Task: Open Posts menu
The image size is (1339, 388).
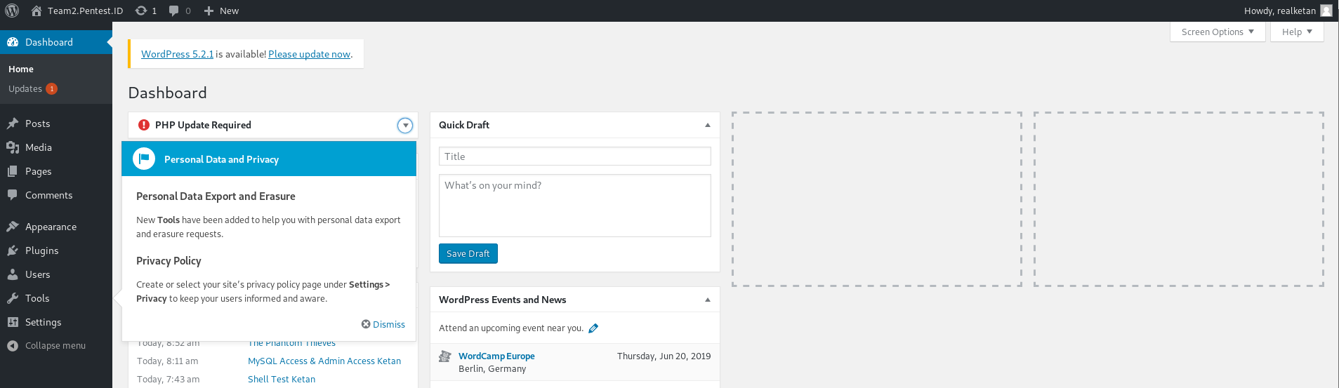Action: [x=56, y=123]
